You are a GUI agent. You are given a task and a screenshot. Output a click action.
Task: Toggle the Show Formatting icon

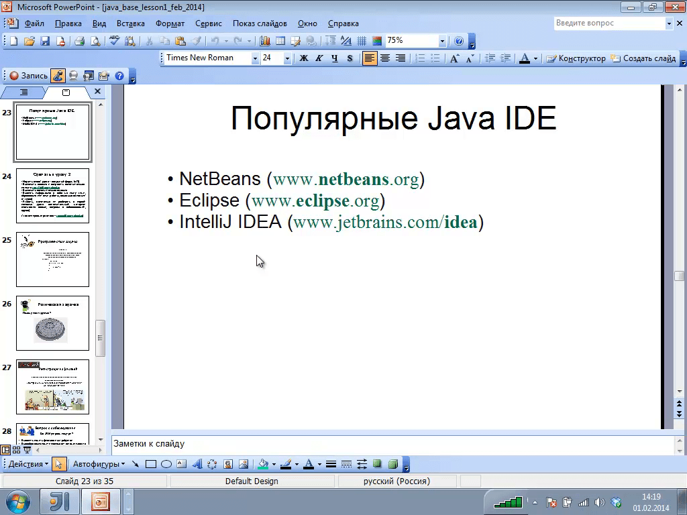point(346,41)
